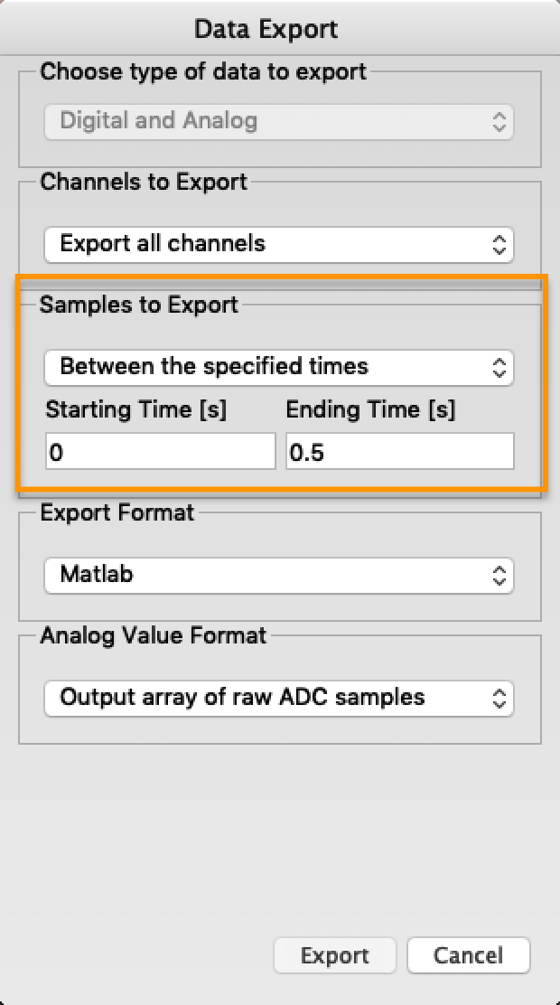Open the Digital and Analog data type dropdown

(x=278, y=121)
